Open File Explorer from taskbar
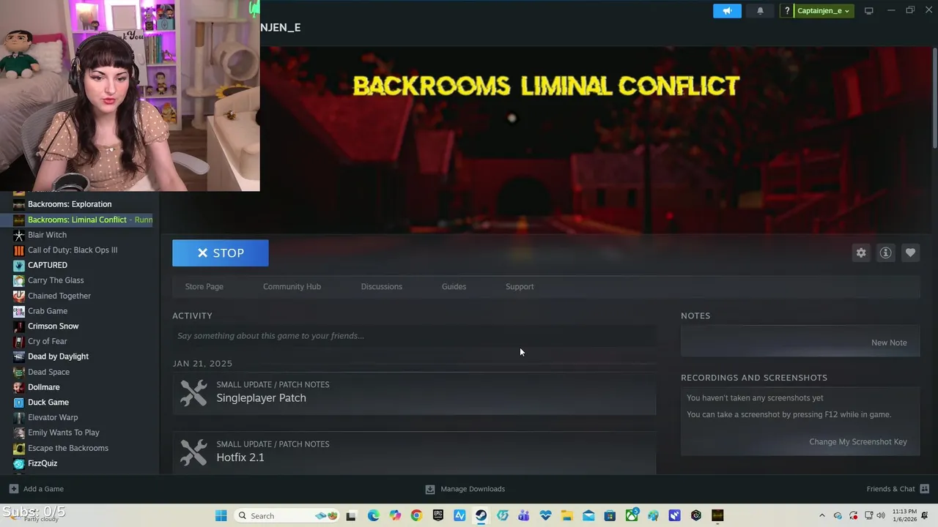 click(x=567, y=516)
